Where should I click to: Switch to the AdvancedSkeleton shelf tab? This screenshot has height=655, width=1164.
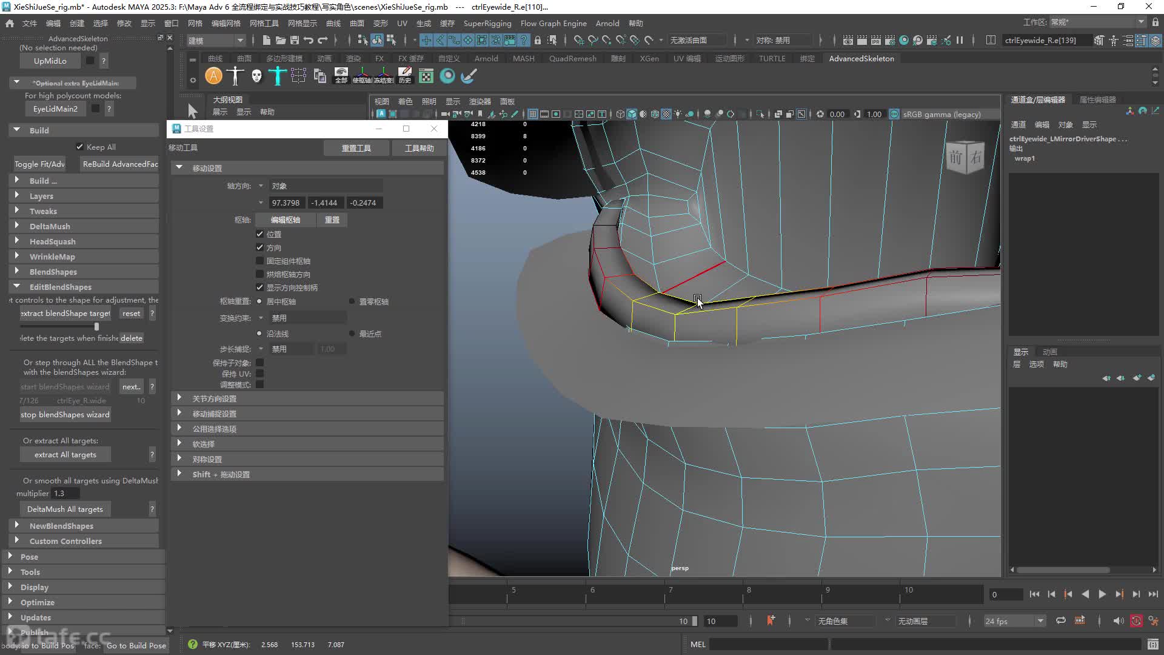(861, 58)
